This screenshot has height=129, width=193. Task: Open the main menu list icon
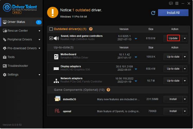[x=177, y=3]
